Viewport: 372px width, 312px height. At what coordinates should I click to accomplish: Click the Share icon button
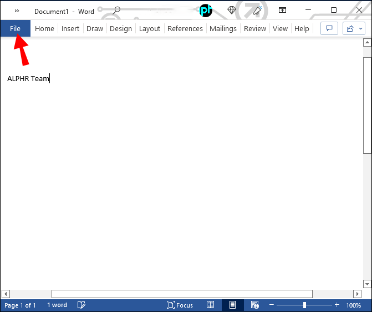(x=350, y=28)
